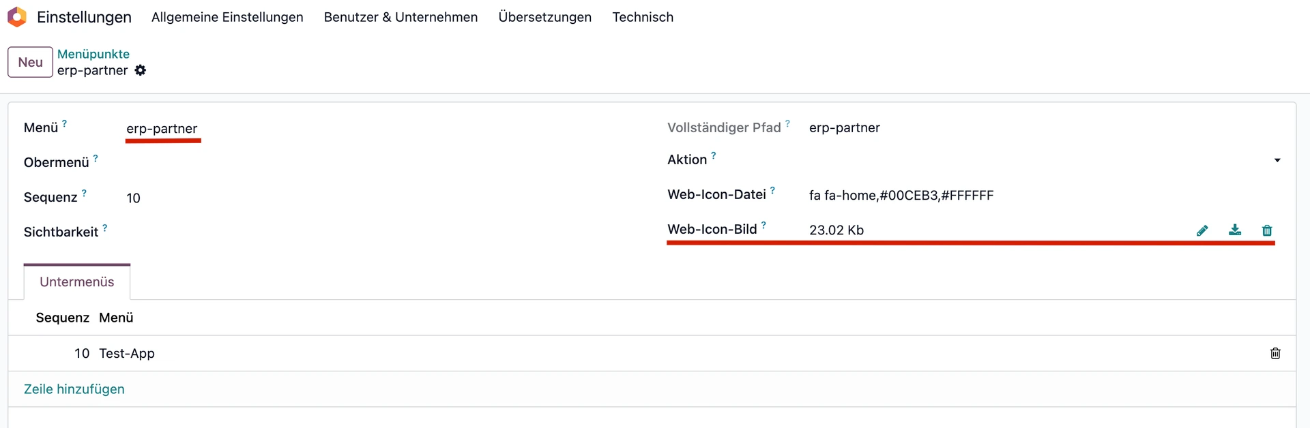Open the Übersetzungen menu
The width and height of the screenshot is (1310, 428).
pyautogui.click(x=544, y=17)
